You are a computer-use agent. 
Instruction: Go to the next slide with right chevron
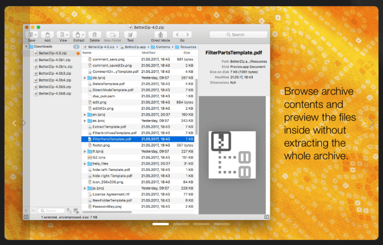pyautogui.click(x=371, y=123)
